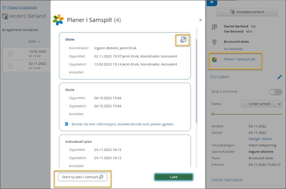
Task: Toggle the Bruk 3 mnd frist switch
Action: 275,92
